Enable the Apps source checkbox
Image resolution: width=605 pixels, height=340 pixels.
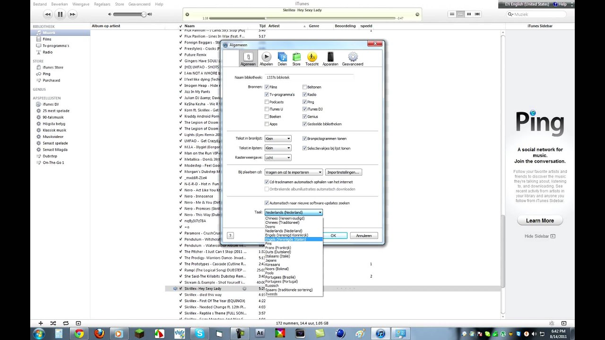click(267, 124)
